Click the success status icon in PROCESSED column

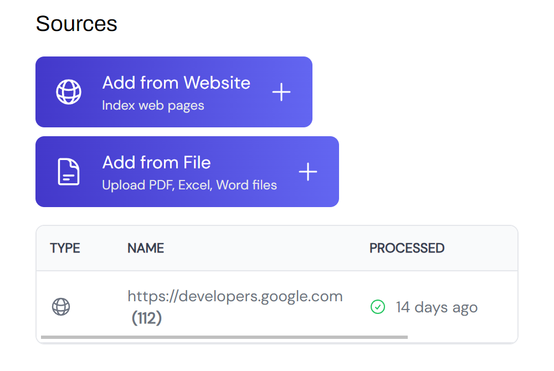click(377, 307)
